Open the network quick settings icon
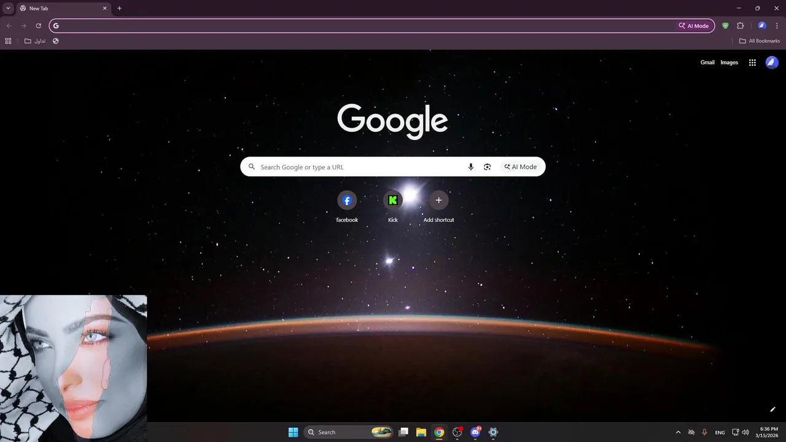Image resolution: width=786 pixels, height=442 pixels. coord(736,432)
